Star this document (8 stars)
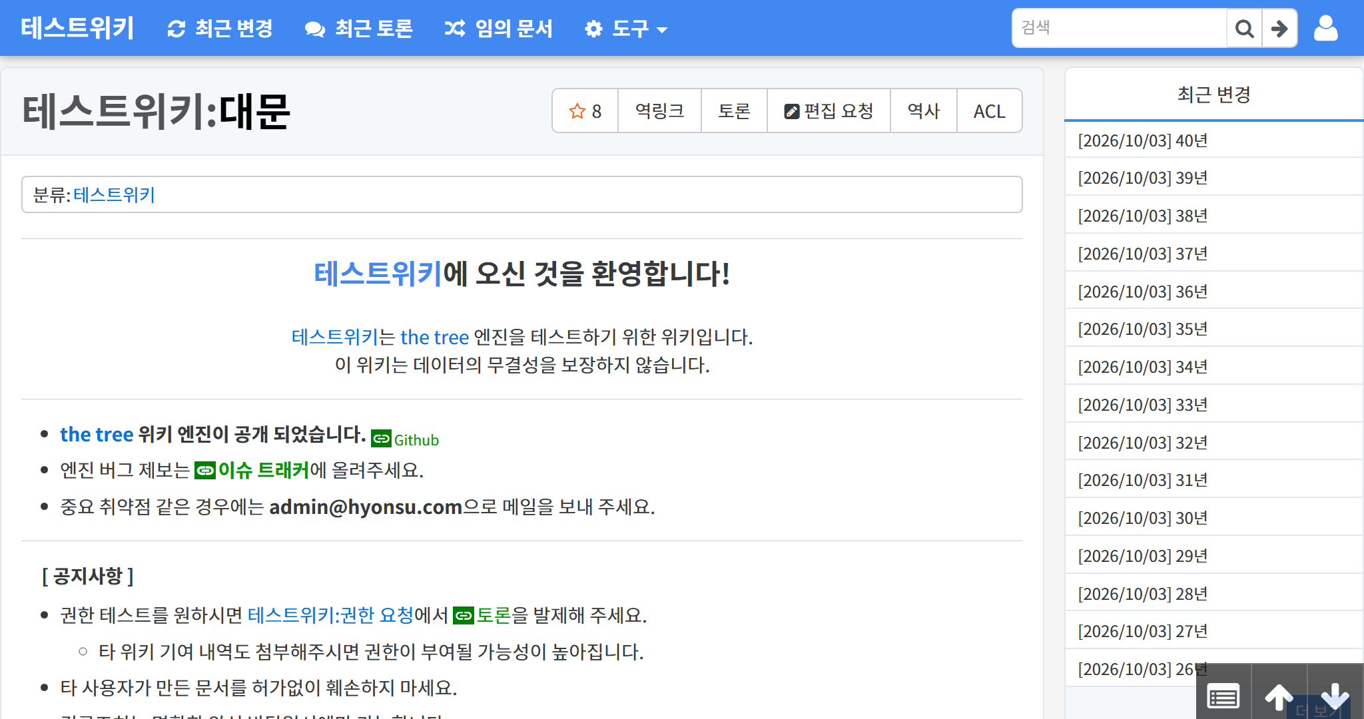This screenshot has height=719, width=1364. pyautogui.click(x=585, y=111)
